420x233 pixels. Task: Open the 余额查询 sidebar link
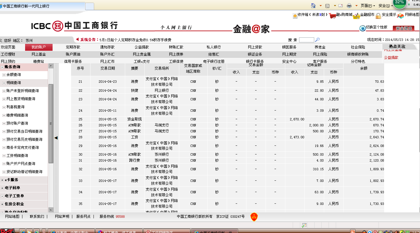point(13,75)
